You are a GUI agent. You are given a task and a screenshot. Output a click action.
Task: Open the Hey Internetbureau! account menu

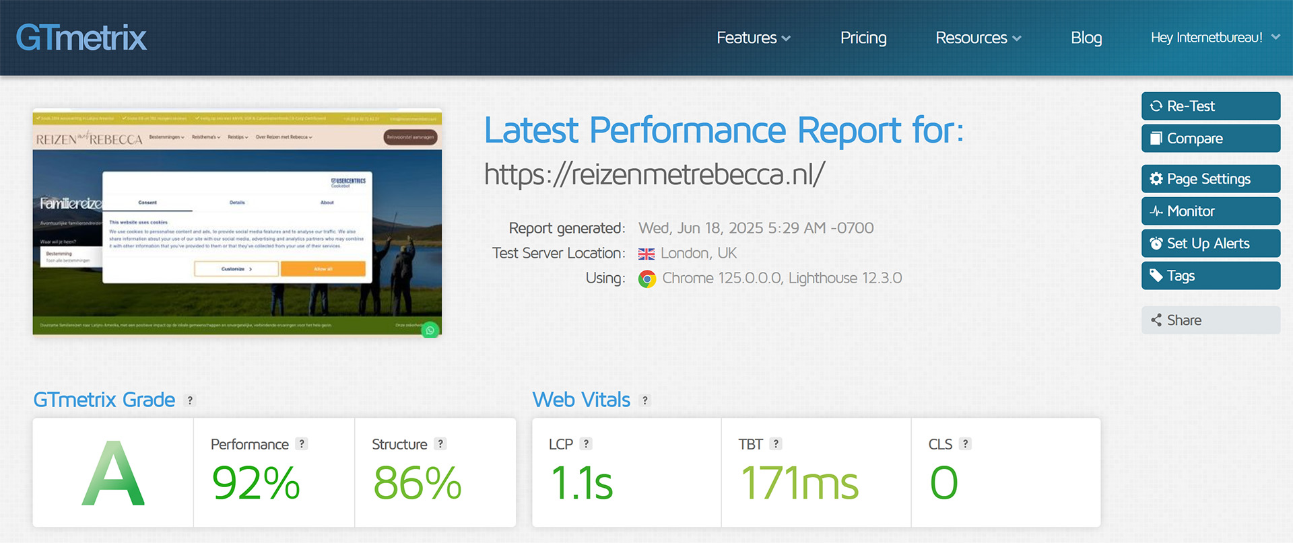tap(1216, 38)
